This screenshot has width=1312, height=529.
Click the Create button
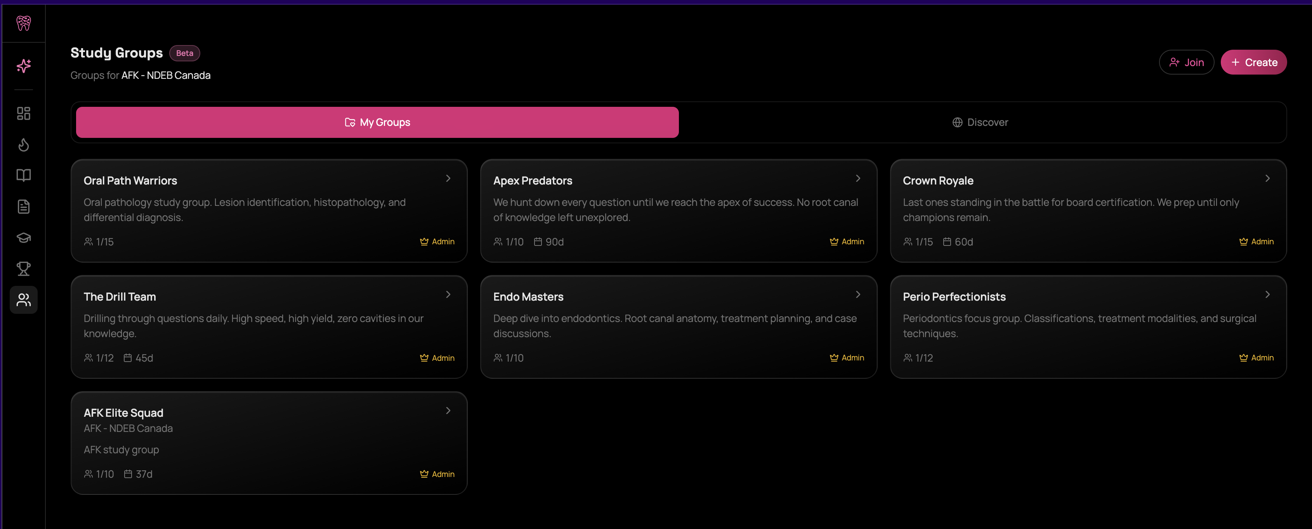(x=1253, y=62)
